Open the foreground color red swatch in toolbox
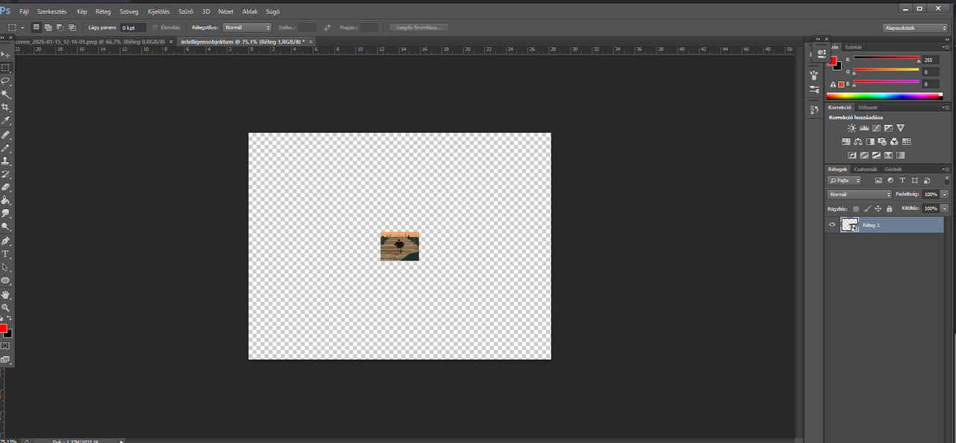 pos(3,329)
